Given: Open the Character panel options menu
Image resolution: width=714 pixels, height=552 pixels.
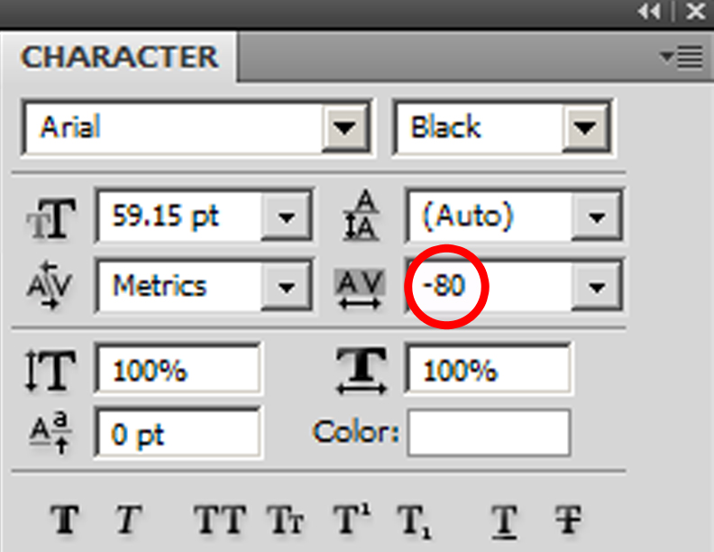Looking at the screenshot, I should coord(682,58).
